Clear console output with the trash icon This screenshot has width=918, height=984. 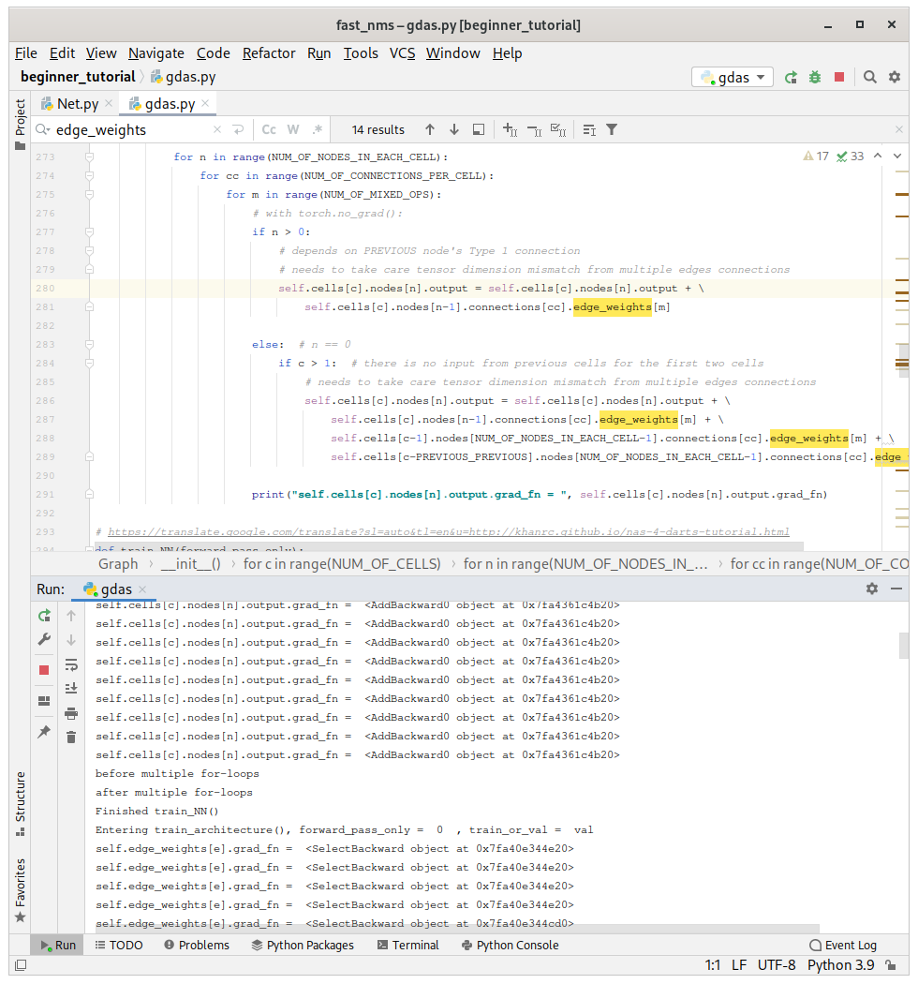[x=71, y=738]
